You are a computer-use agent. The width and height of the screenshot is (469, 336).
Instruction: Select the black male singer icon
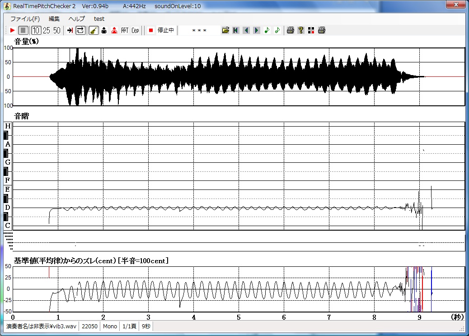coord(104,30)
